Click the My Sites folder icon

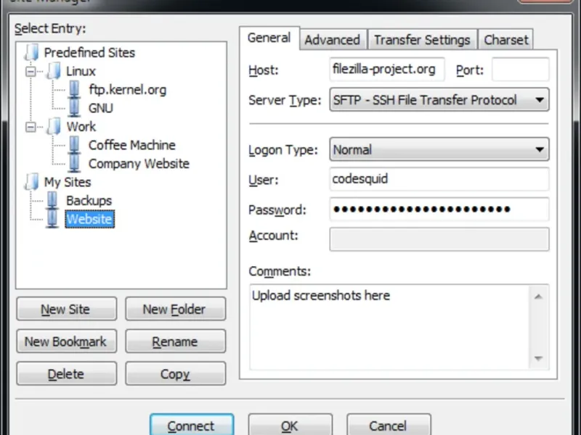pos(32,182)
